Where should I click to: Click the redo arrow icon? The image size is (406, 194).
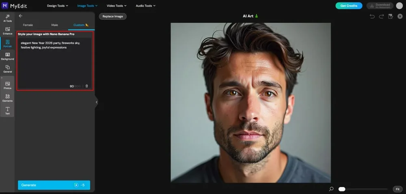[x=381, y=16]
